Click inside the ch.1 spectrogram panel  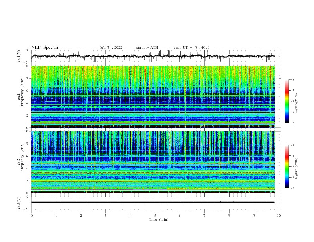pyautogui.click(x=153, y=96)
